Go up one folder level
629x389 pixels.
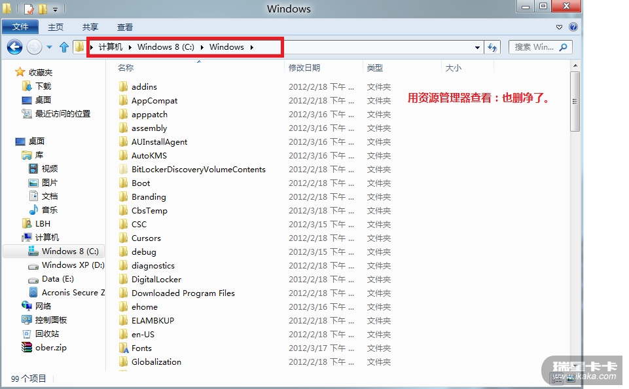[64, 47]
